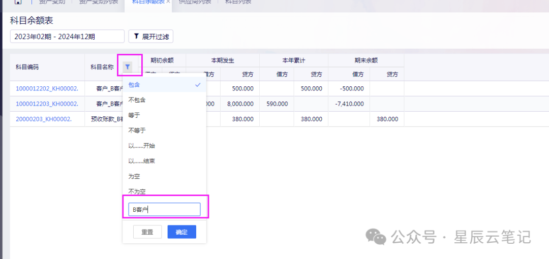Viewport: 549px width, 259px height.
Task: Close the 科目余额表 tab
Action: pos(168,2)
